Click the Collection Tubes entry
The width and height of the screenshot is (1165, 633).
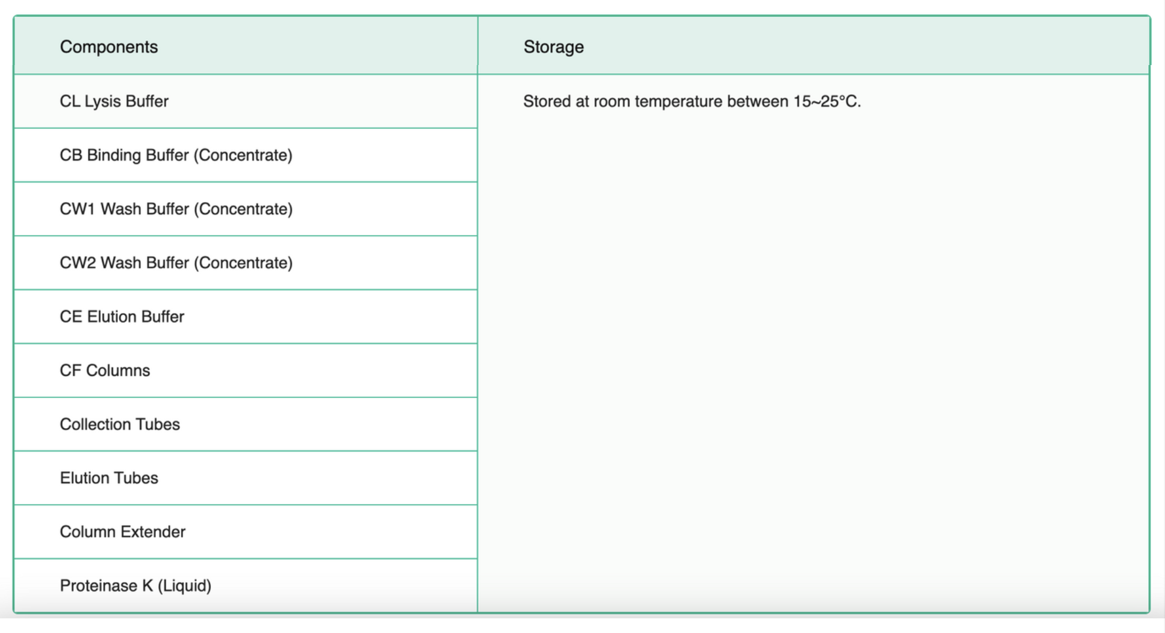tap(120, 424)
